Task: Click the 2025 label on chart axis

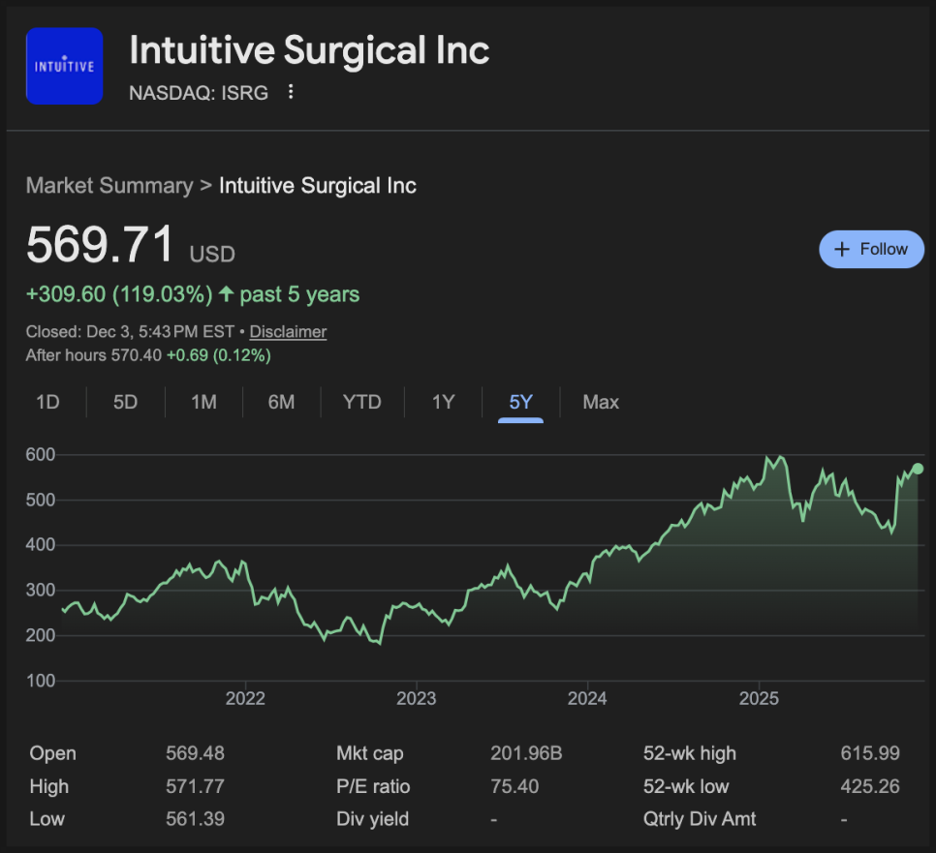Action: coord(760,698)
